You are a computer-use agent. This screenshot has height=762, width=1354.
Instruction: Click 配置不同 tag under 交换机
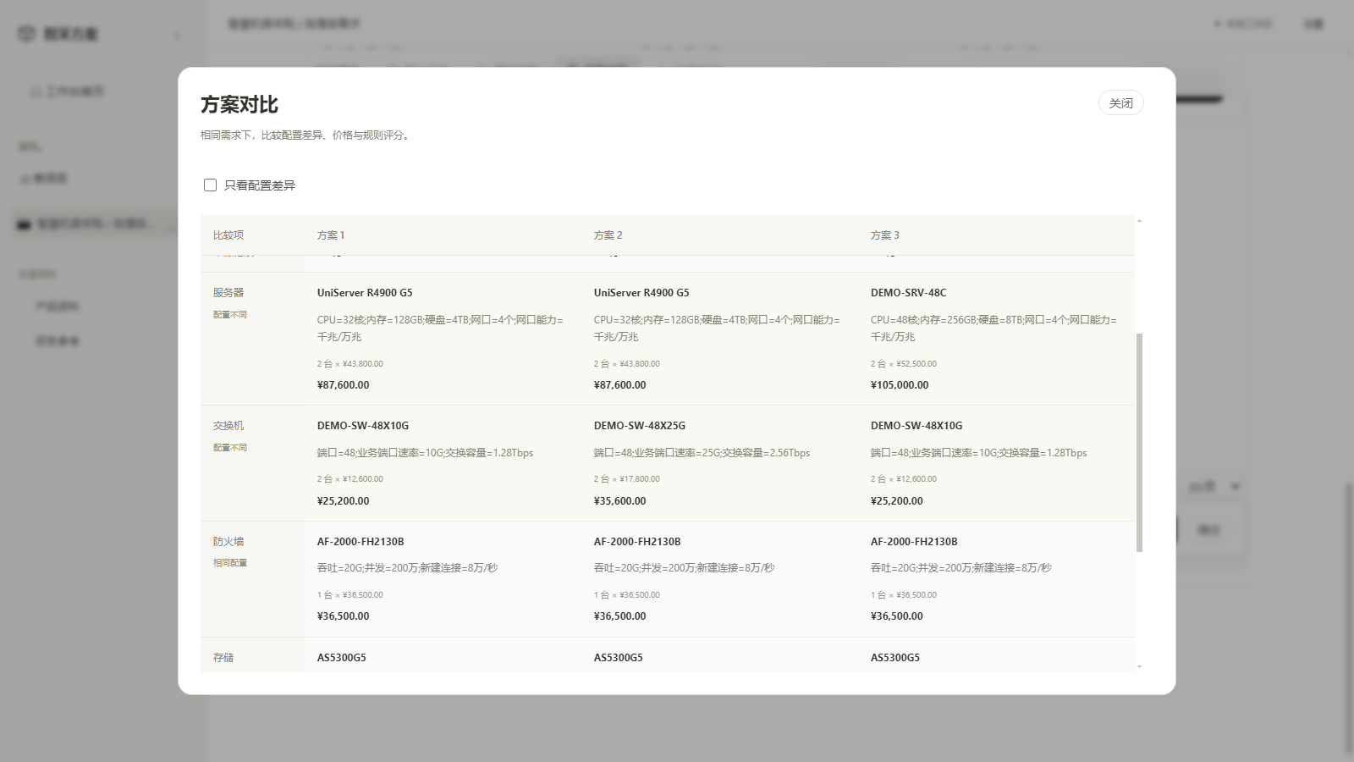pyautogui.click(x=230, y=448)
